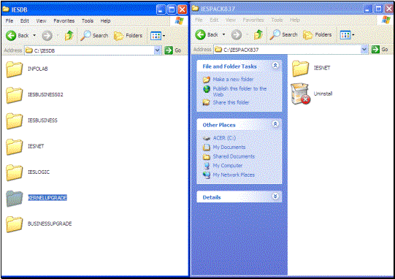395x279 pixels.
Task: Click Forward arrow in IESPACK837 window
Action: [237, 35]
